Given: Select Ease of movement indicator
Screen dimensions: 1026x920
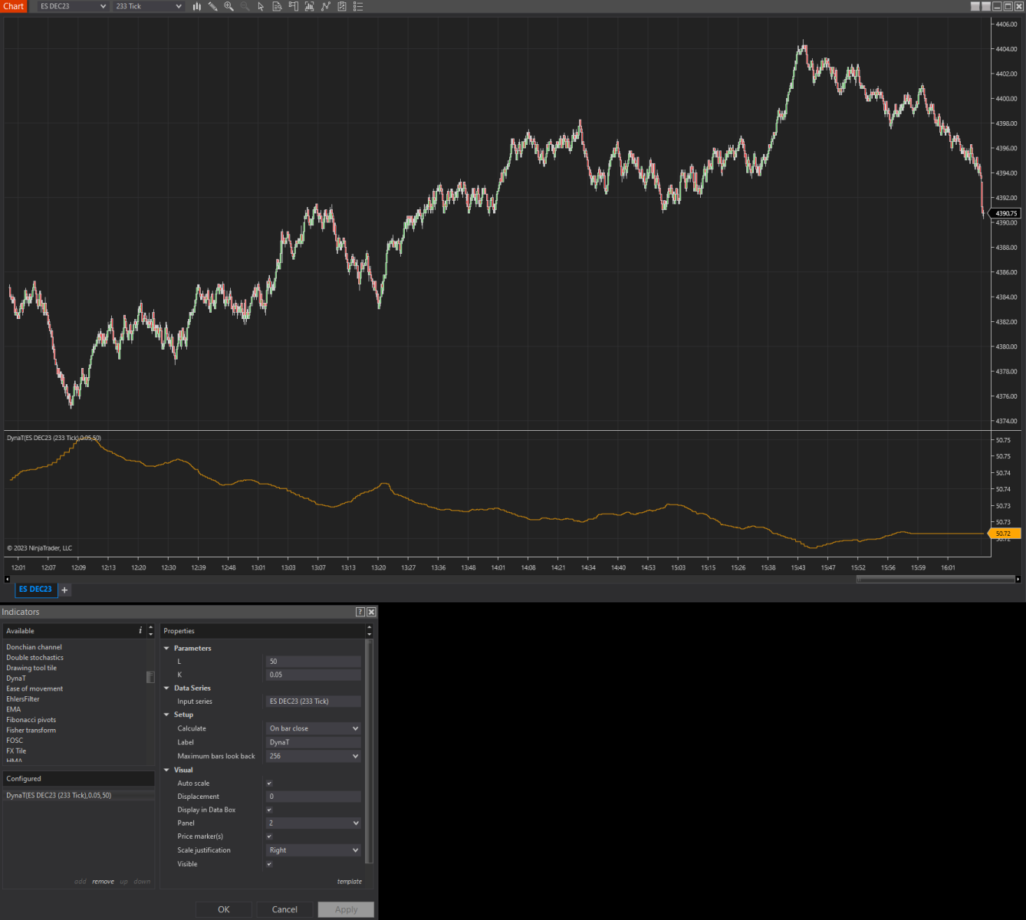Looking at the screenshot, I should 35,688.
